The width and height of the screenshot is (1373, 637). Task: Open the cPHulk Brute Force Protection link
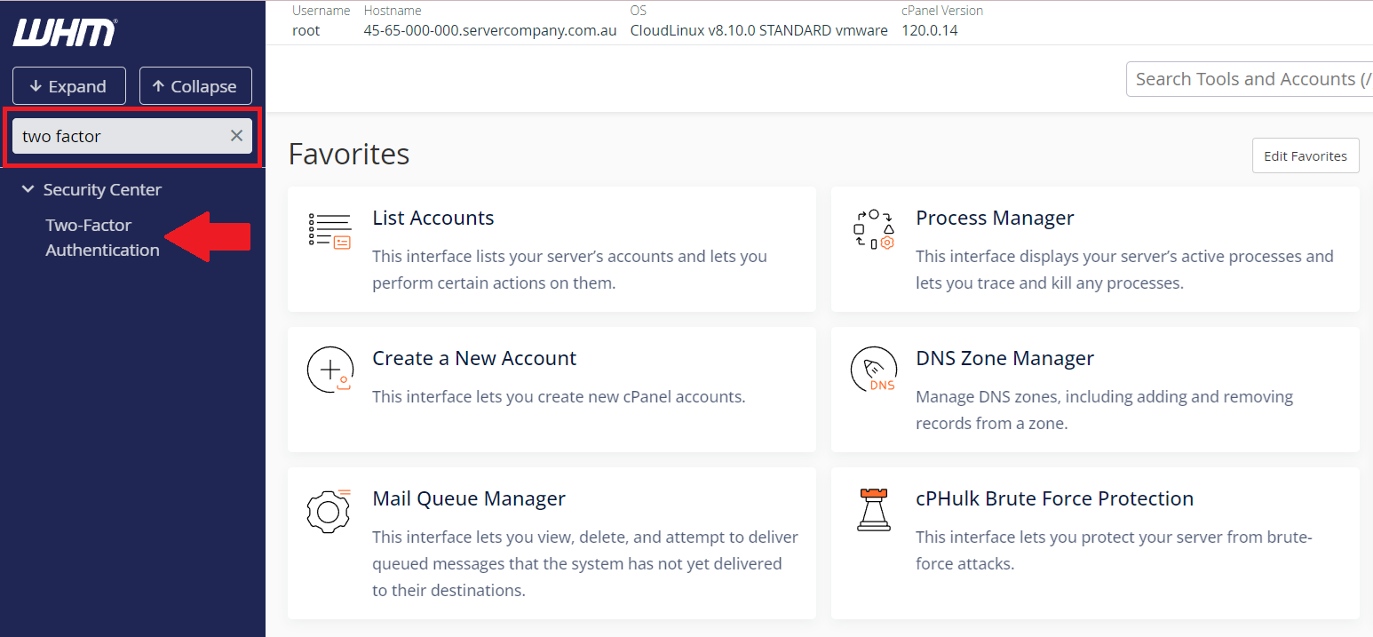[1054, 498]
